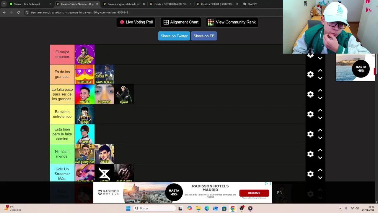This screenshot has height=213, width=378.
Task: Click the 'Es de los grandes.' tier label
Action: tap(62, 74)
